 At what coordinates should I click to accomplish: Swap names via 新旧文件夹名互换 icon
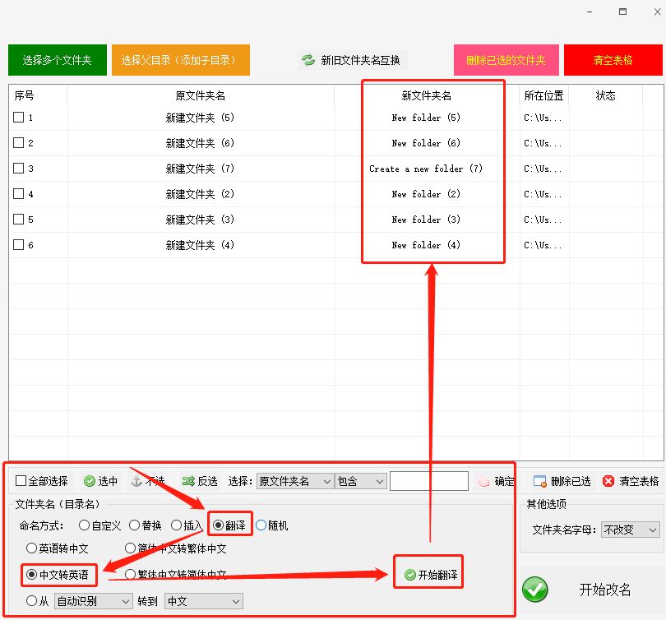[x=308, y=60]
